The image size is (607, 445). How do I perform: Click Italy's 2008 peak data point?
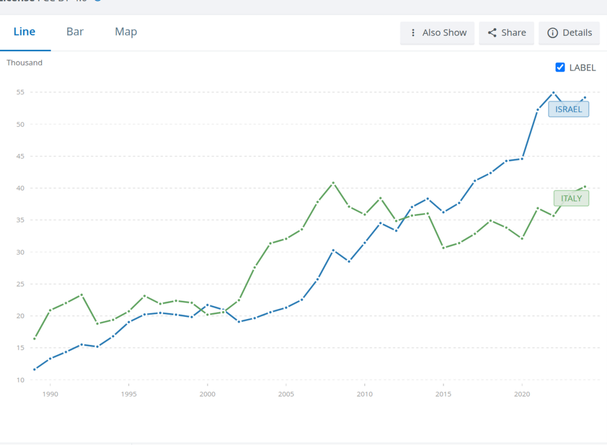(333, 183)
